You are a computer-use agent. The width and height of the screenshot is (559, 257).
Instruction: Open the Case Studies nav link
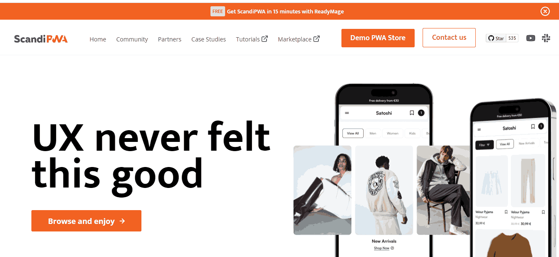point(208,39)
